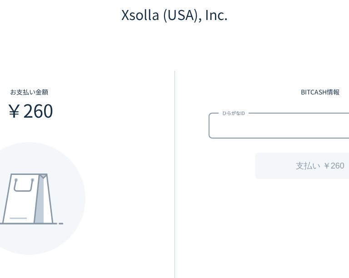Click the shopping bag's handle
Viewport: 349px width, 278px height.
click(23, 185)
